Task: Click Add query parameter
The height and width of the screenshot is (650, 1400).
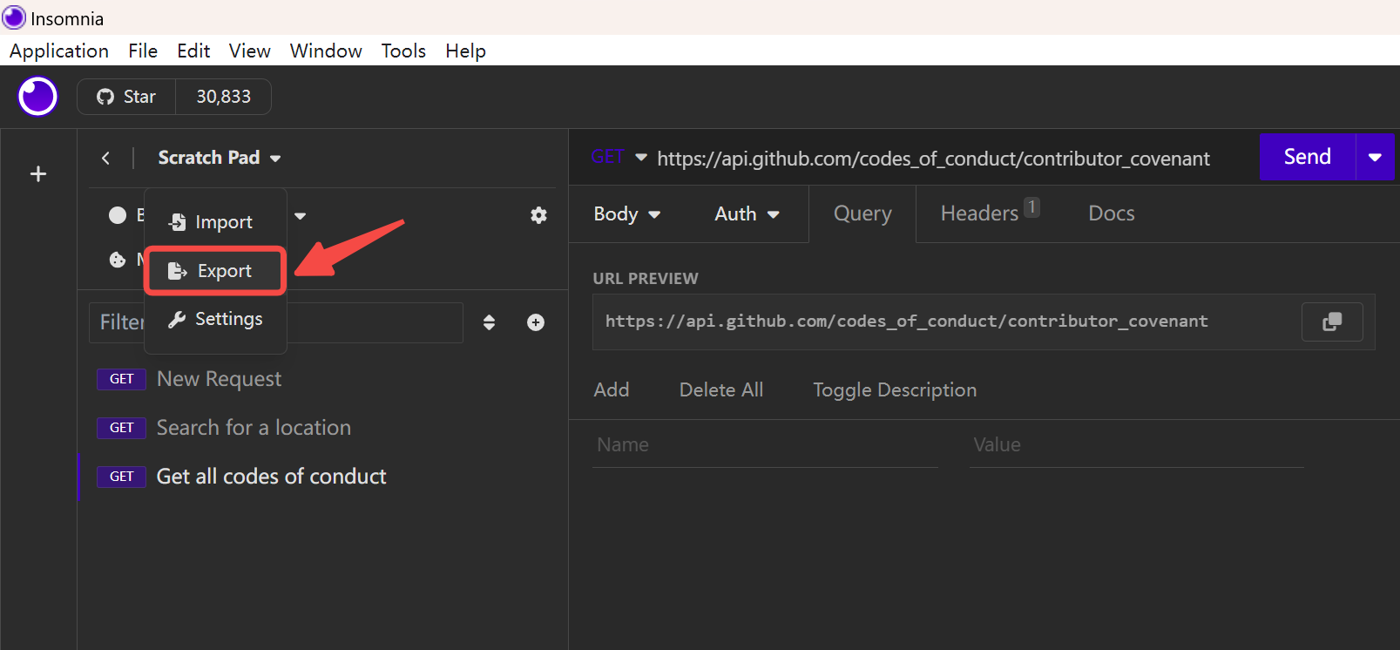Action: pyautogui.click(x=612, y=390)
